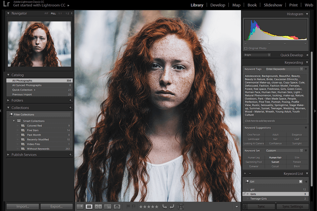Image resolution: width=317 pixels, height=211 pixels.
Task: Select the Grid view icon
Action: pos(80,206)
